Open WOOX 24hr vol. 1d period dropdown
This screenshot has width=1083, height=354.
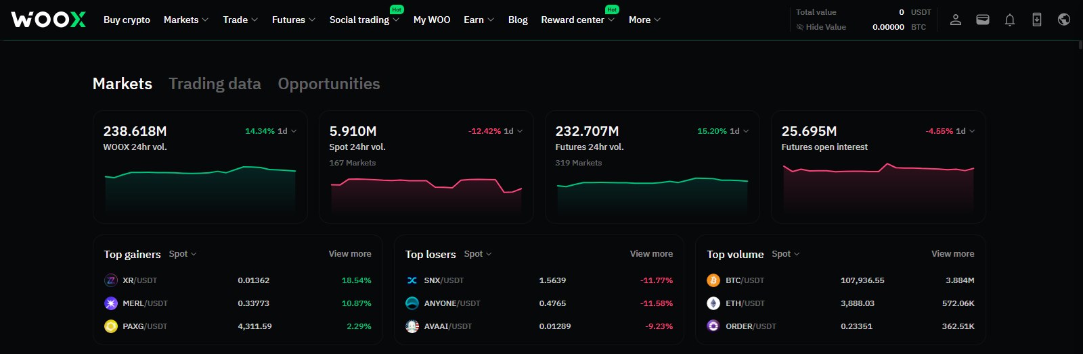pos(287,131)
